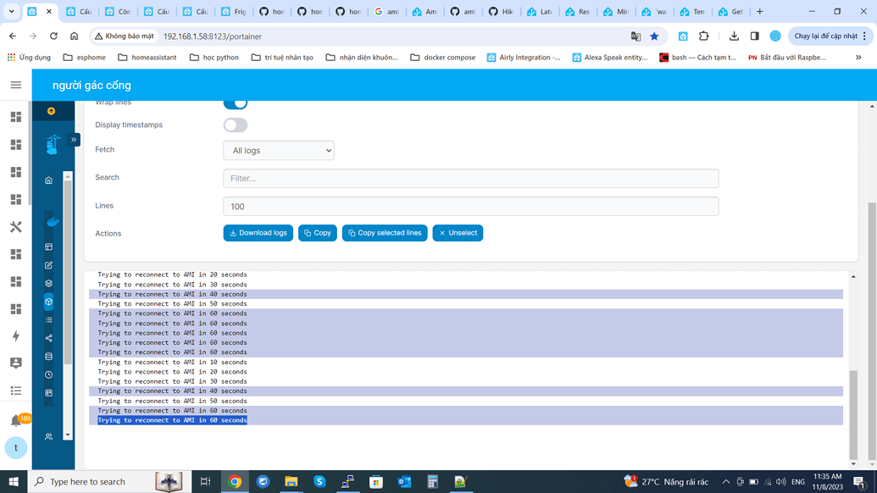877x493 pixels.
Task: Open the Stacks section icon
Action: [x=49, y=283]
